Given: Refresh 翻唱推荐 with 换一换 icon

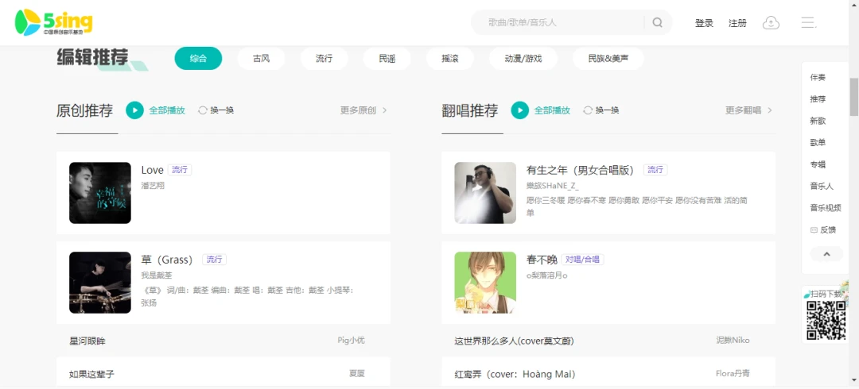Looking at the screenshot, I should 588,110.
